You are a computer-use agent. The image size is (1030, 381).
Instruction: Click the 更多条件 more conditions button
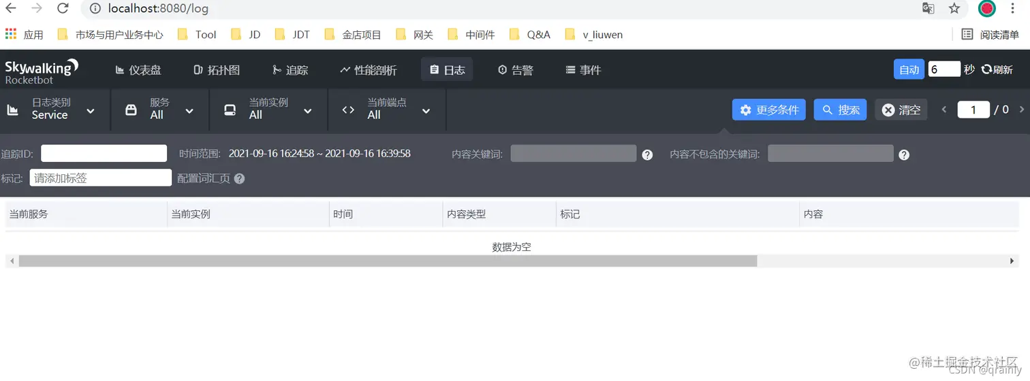(x=769, y=110)
